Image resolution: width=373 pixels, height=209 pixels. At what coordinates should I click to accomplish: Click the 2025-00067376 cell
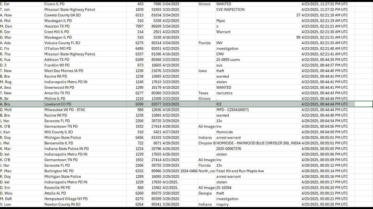228,149
